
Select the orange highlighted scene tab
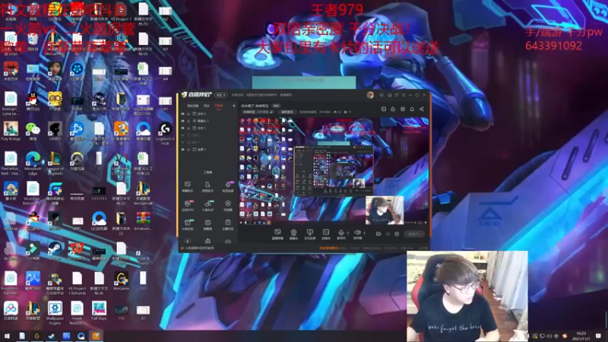click(219, 106)
